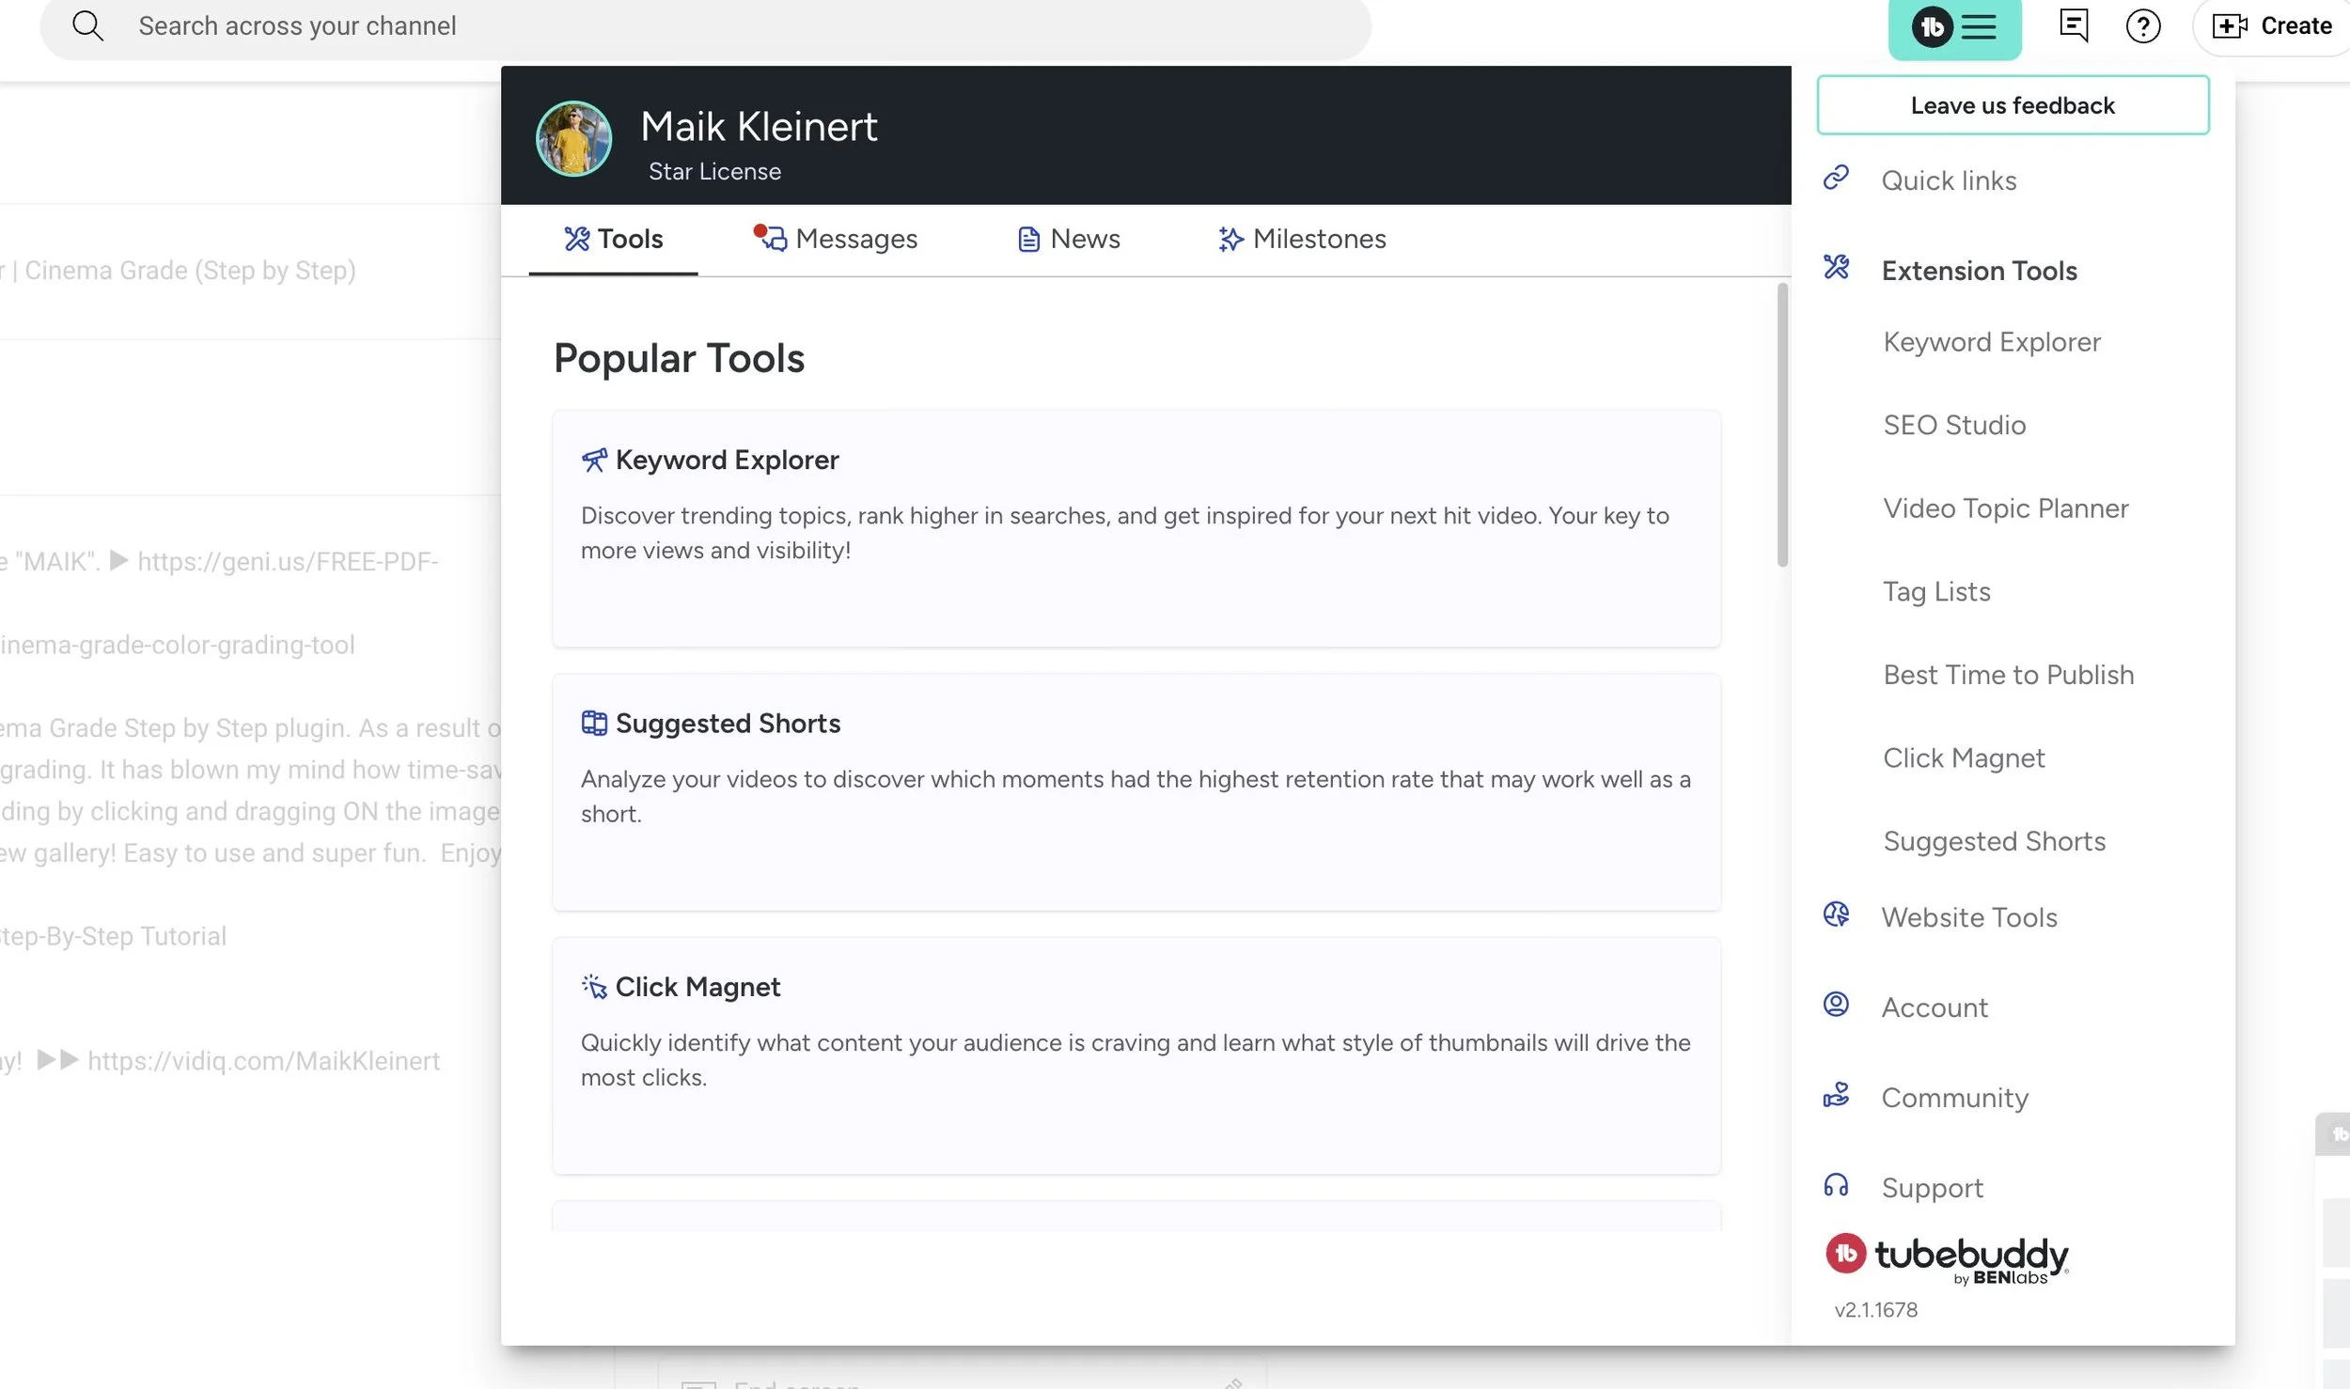Collapse the Extension Tools section
The width and height of the screenshot is (2350, 1389).
coord(1979,271)
